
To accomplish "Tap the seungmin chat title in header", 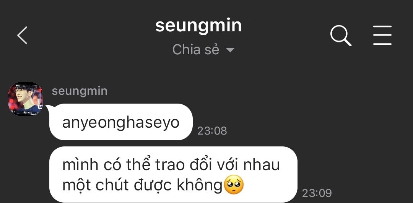I will [x=198, y=26].
